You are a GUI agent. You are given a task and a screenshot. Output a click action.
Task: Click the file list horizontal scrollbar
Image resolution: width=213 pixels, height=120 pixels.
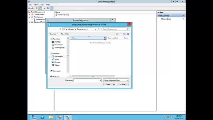pyautogui.click(x=93, y=76)
